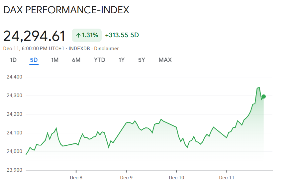Click the DAX PERFORMANCE-INDEX title
This screenshot has width=293, height=185.
(x=66, y=10)
